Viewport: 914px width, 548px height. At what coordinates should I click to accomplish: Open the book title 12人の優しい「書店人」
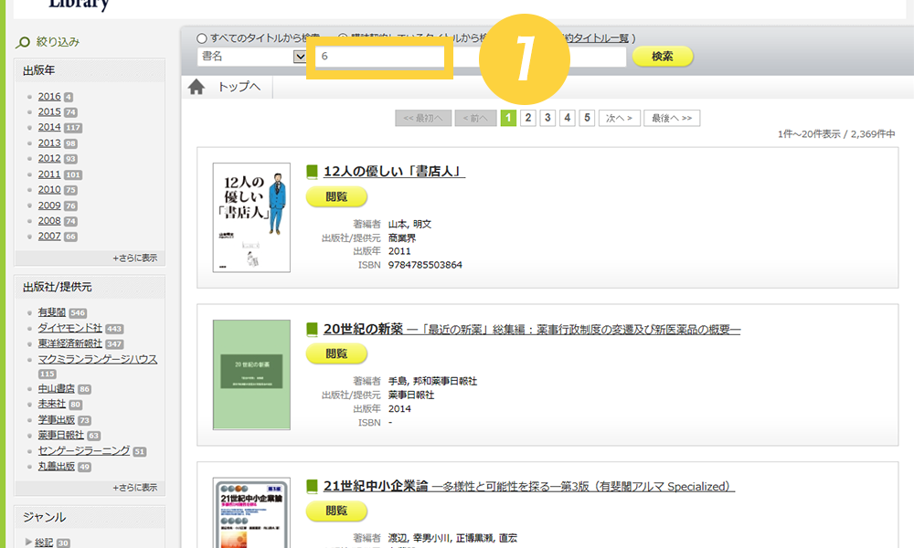[x=395, y=172]
